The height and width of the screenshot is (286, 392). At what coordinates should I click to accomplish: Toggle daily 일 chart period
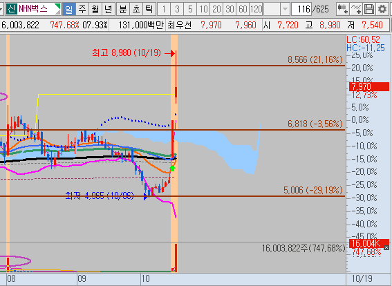68,9
